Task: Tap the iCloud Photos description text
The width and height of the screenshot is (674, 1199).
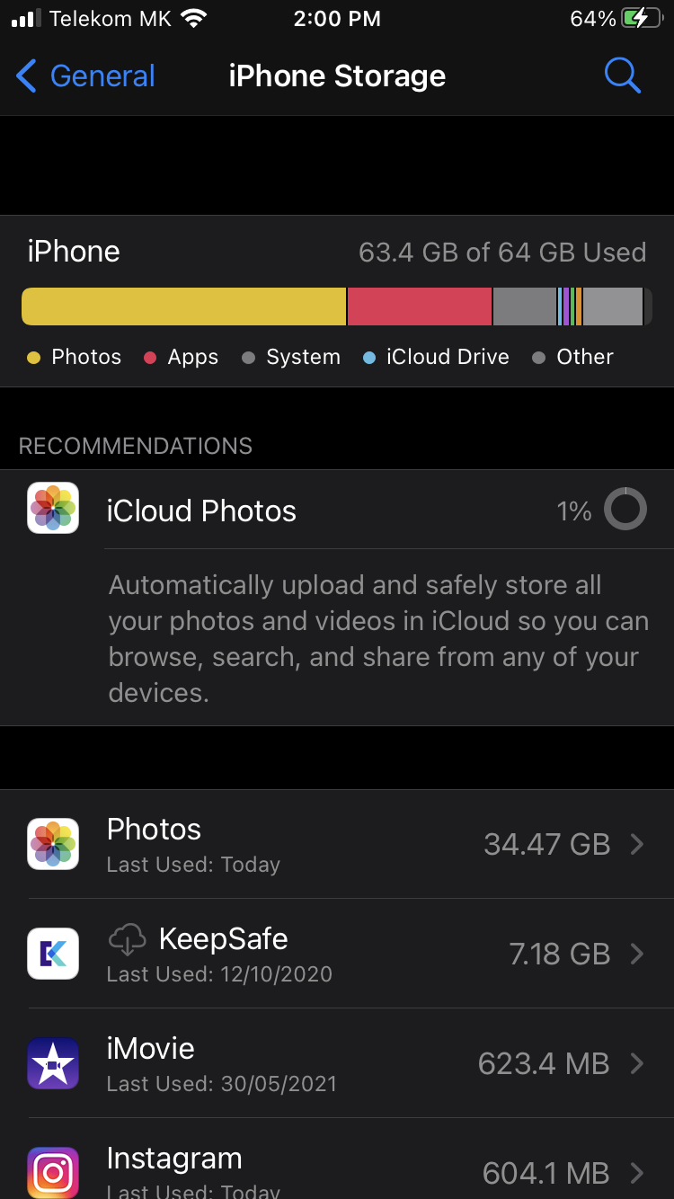Action: (377, 638)
